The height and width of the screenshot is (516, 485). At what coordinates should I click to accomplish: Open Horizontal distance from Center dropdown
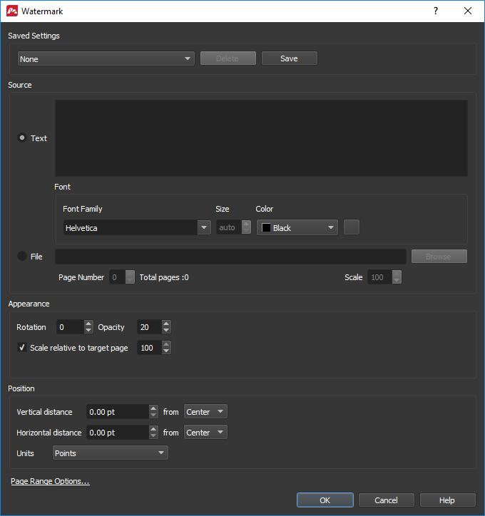205,433
